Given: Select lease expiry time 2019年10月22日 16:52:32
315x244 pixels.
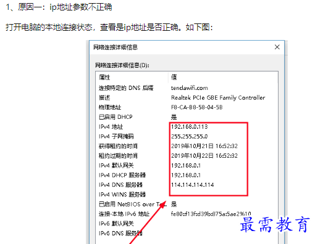Looking at the screenshot, I should point(204,156).
